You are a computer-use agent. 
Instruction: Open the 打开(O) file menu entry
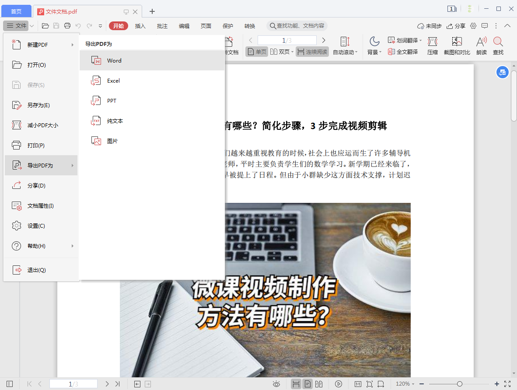point(41,65)
